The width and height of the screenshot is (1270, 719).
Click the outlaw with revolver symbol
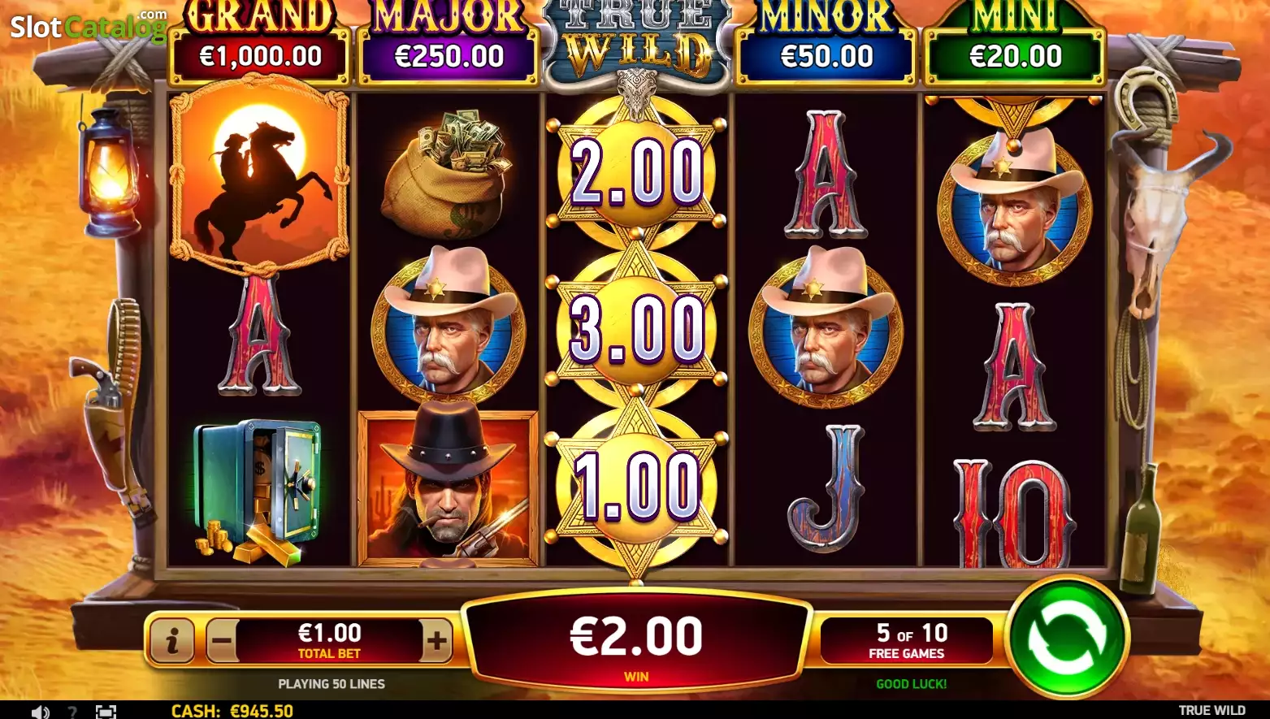tap(448, 487)
